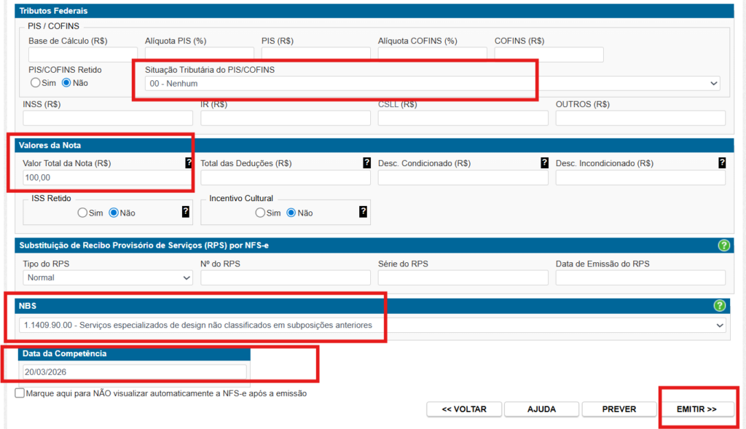Viewport: 746px width, 429px height.
Task: Click help icon in ISS Retido box
Action: click(x=186, y=212)
